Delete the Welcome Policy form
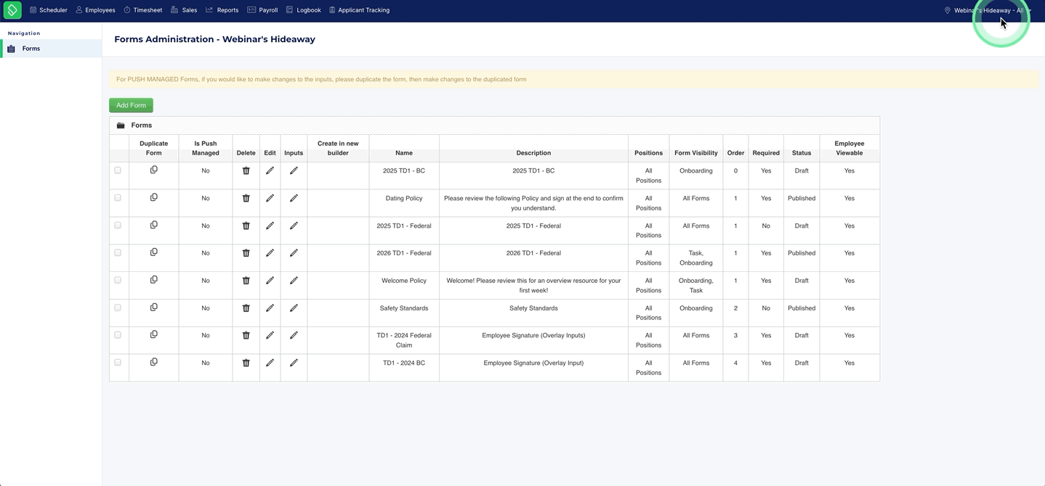This screenshot has height=486, width=1045. pyautogui.click(x=246, y=281)
